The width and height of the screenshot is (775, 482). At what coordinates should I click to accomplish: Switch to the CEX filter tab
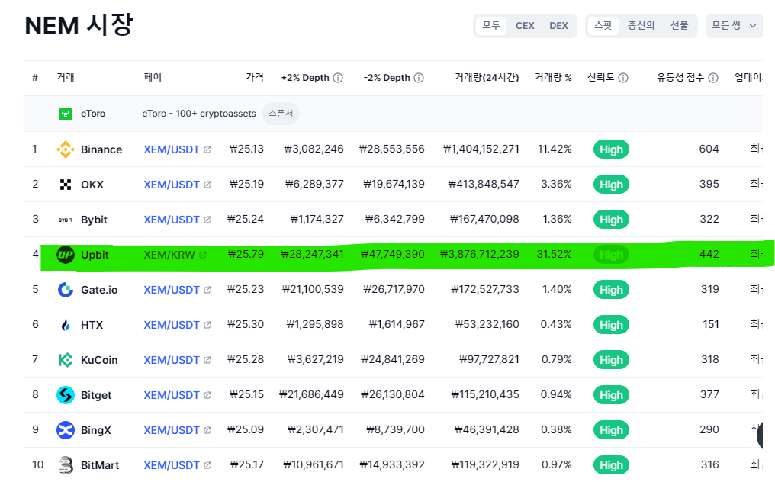525,26
